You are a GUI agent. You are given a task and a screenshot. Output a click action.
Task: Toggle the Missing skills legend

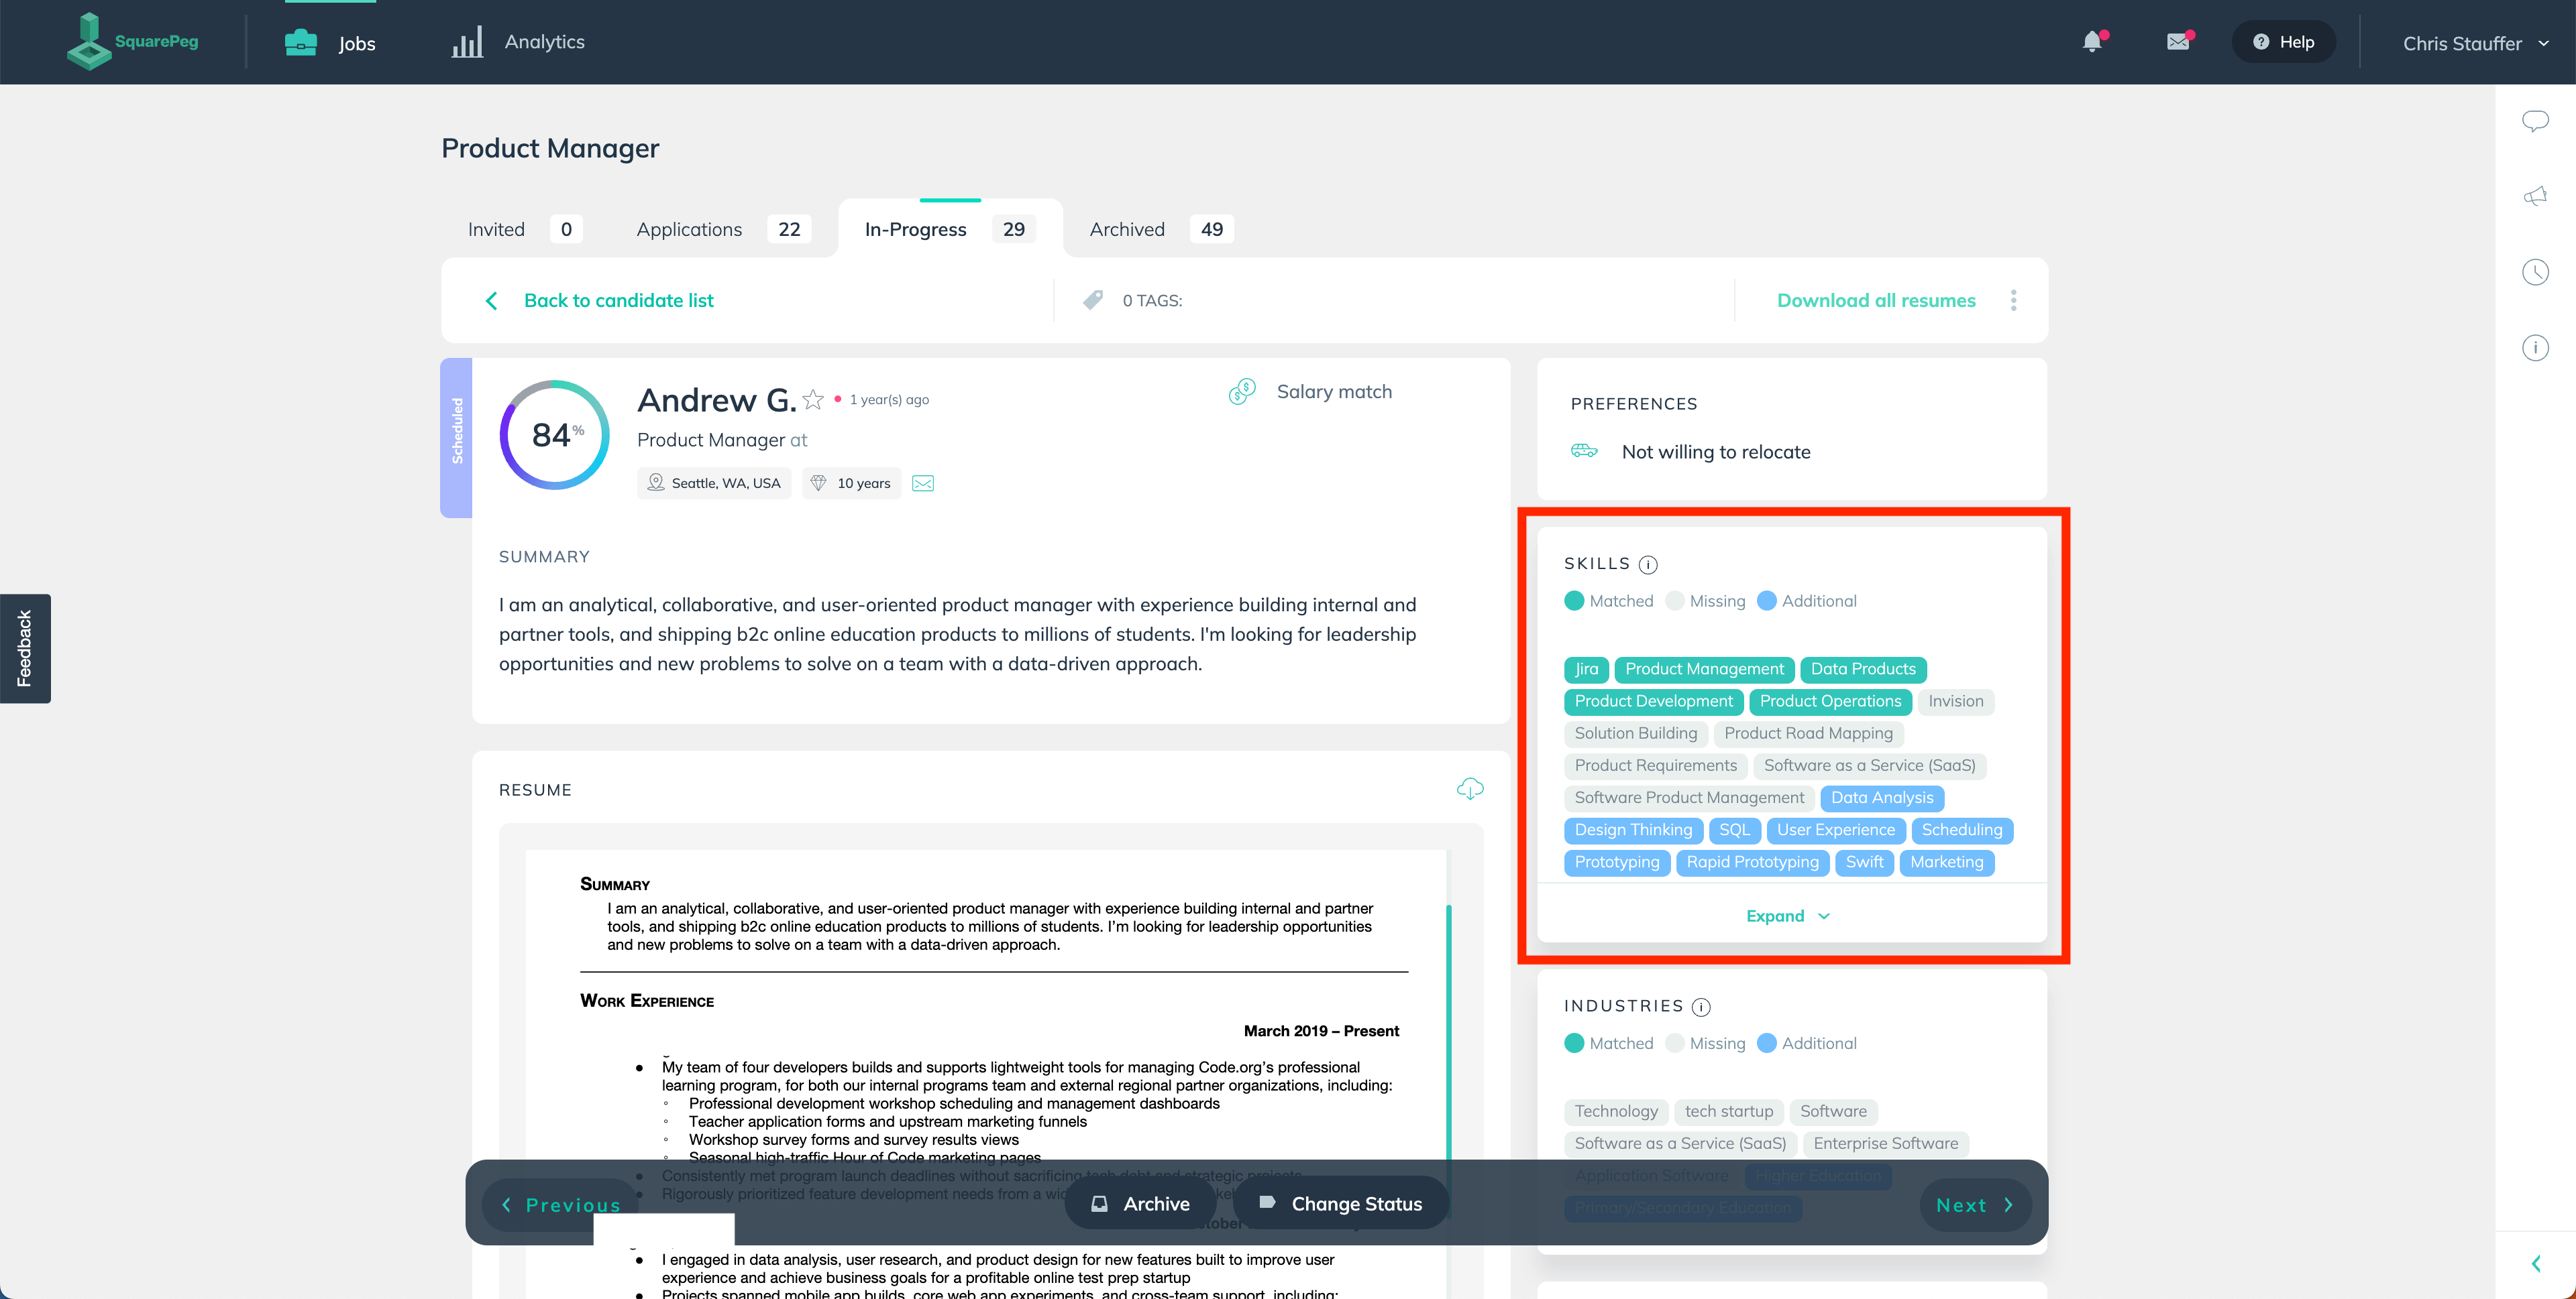click(x=1705, y=601)
